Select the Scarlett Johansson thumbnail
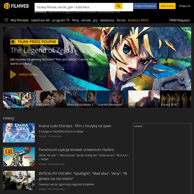The width and height of the screenshot is (194, 194). tap(113, 100)
